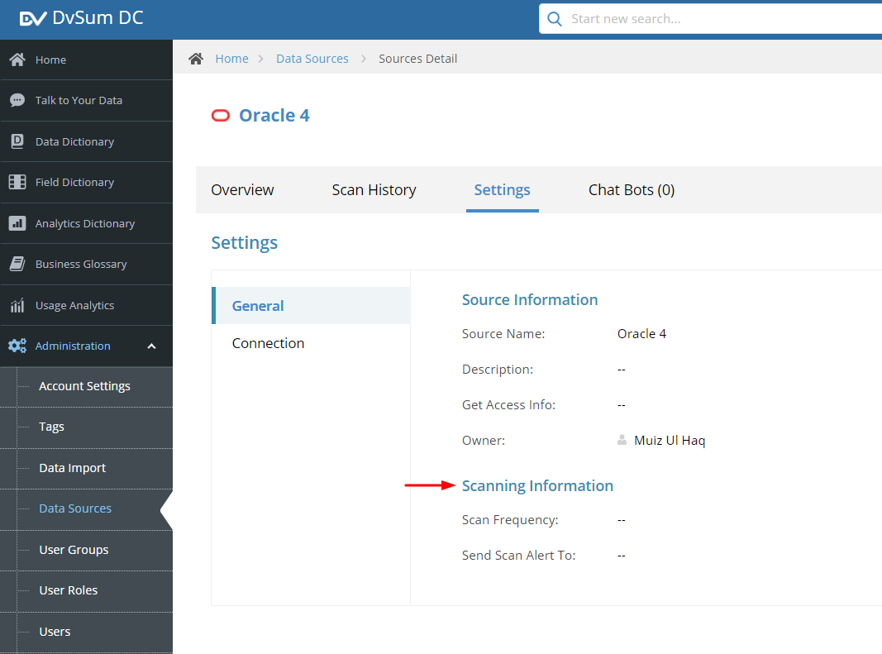
Task: Click the Scanning Information heading
Action: click(x=538, y=485)
